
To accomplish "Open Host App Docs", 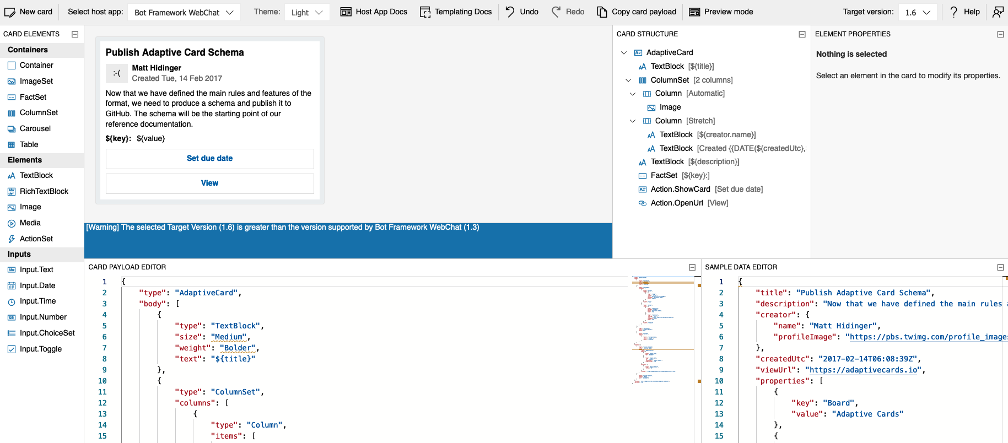I will click(373, 12).
